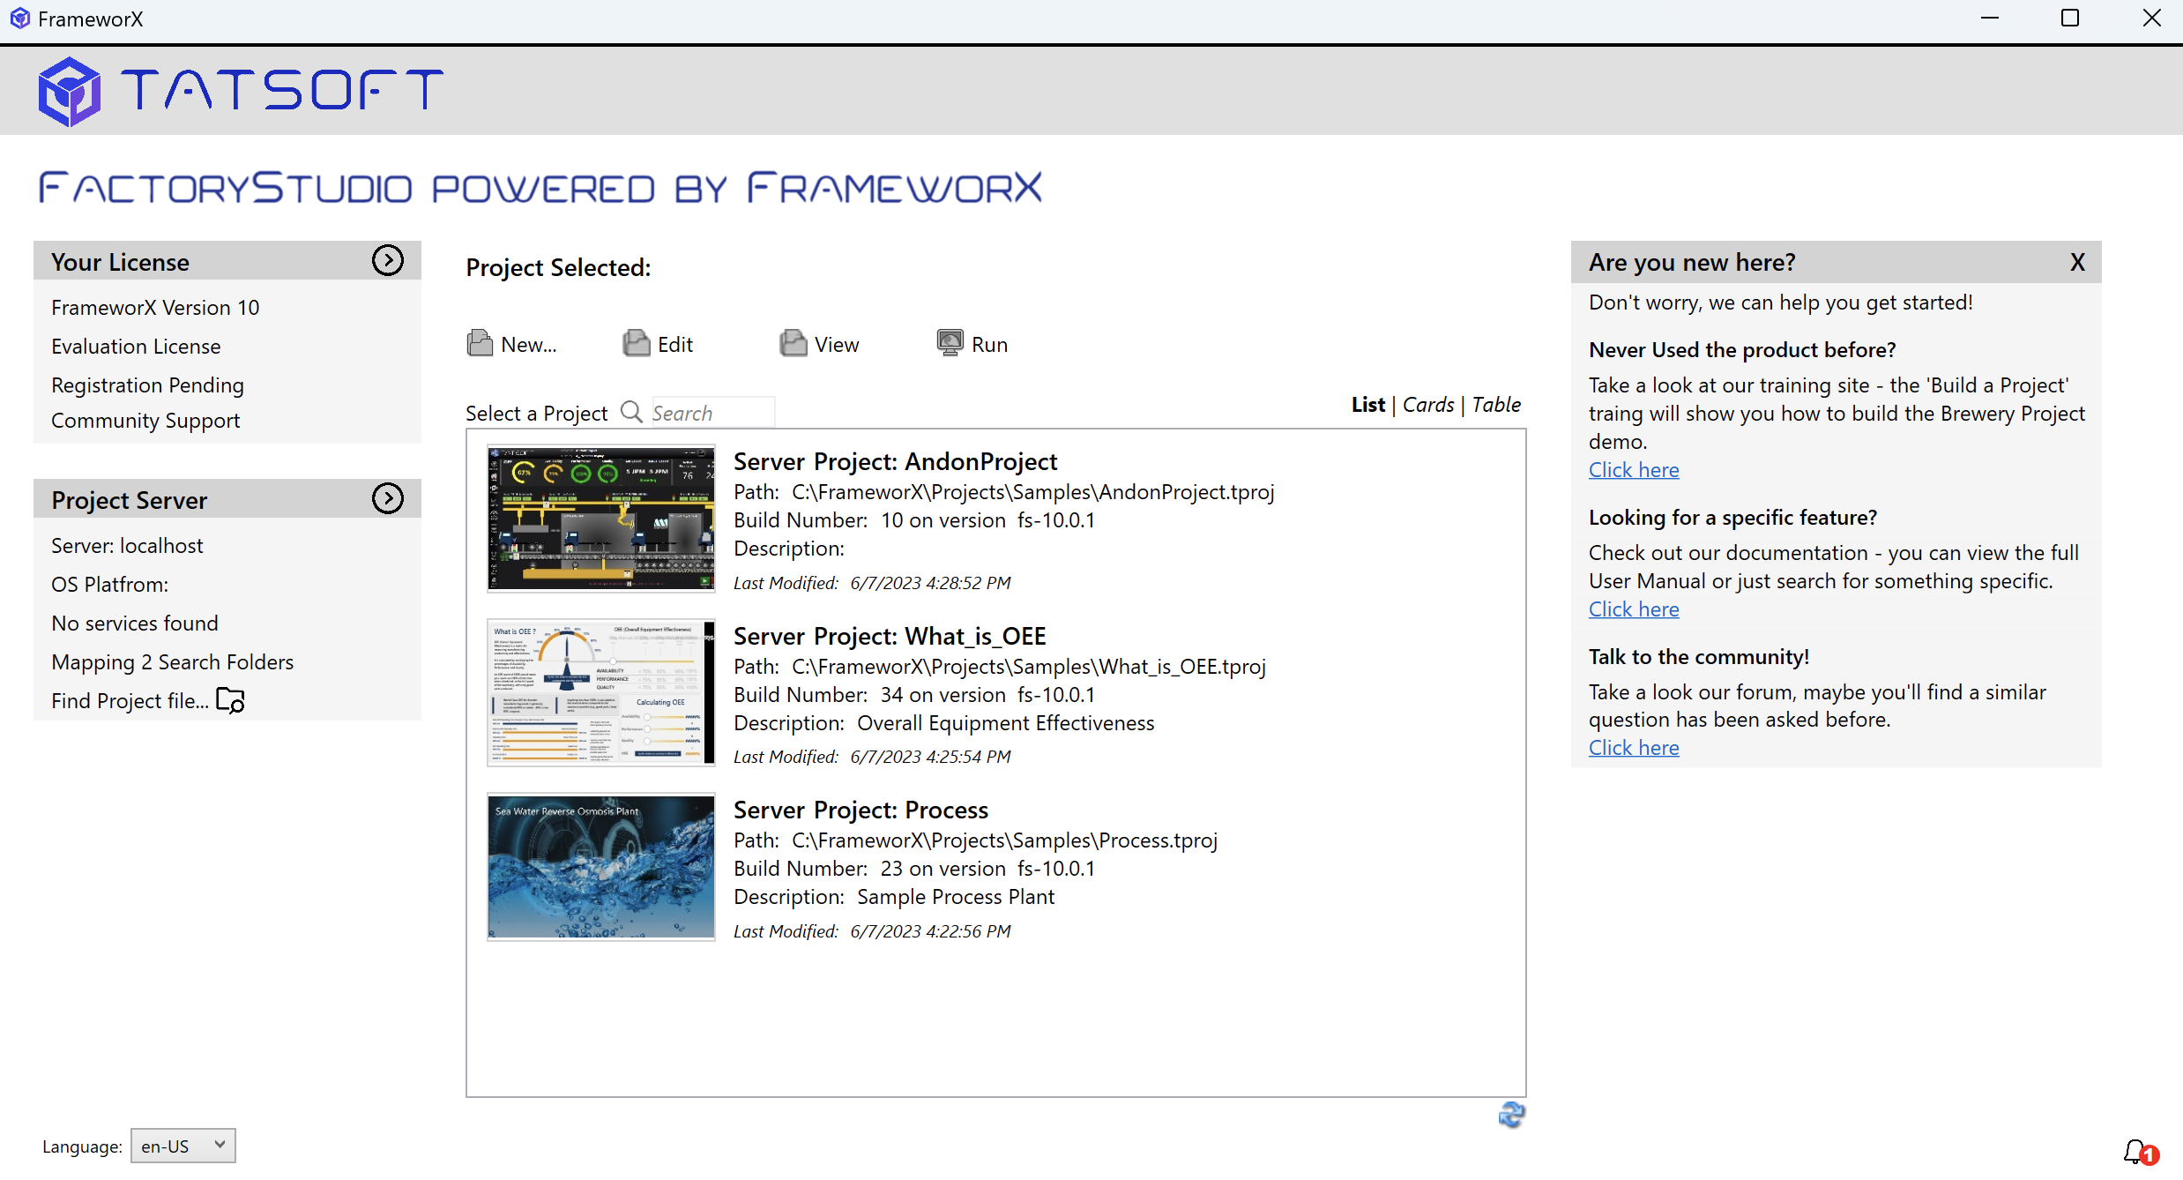Click Server Project: AndonProject title
Viewport: 2183px width, 1180px height.
point(895,461)
